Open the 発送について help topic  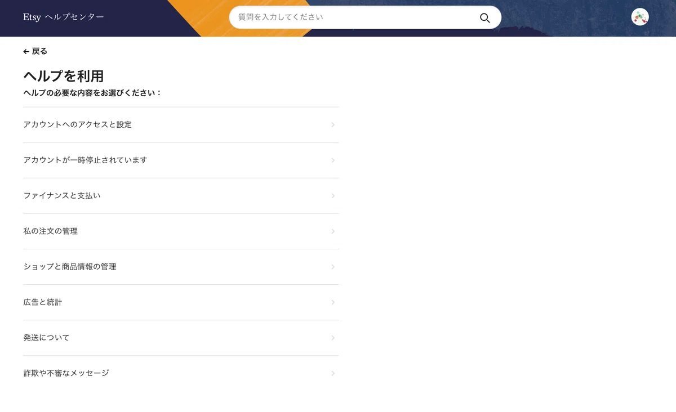coord(181,337)
